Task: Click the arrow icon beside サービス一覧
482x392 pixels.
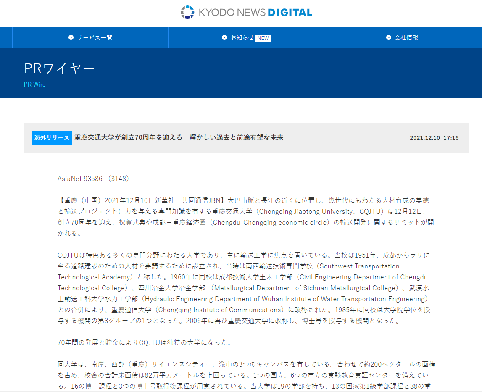Action: click(x=71, y=38)
